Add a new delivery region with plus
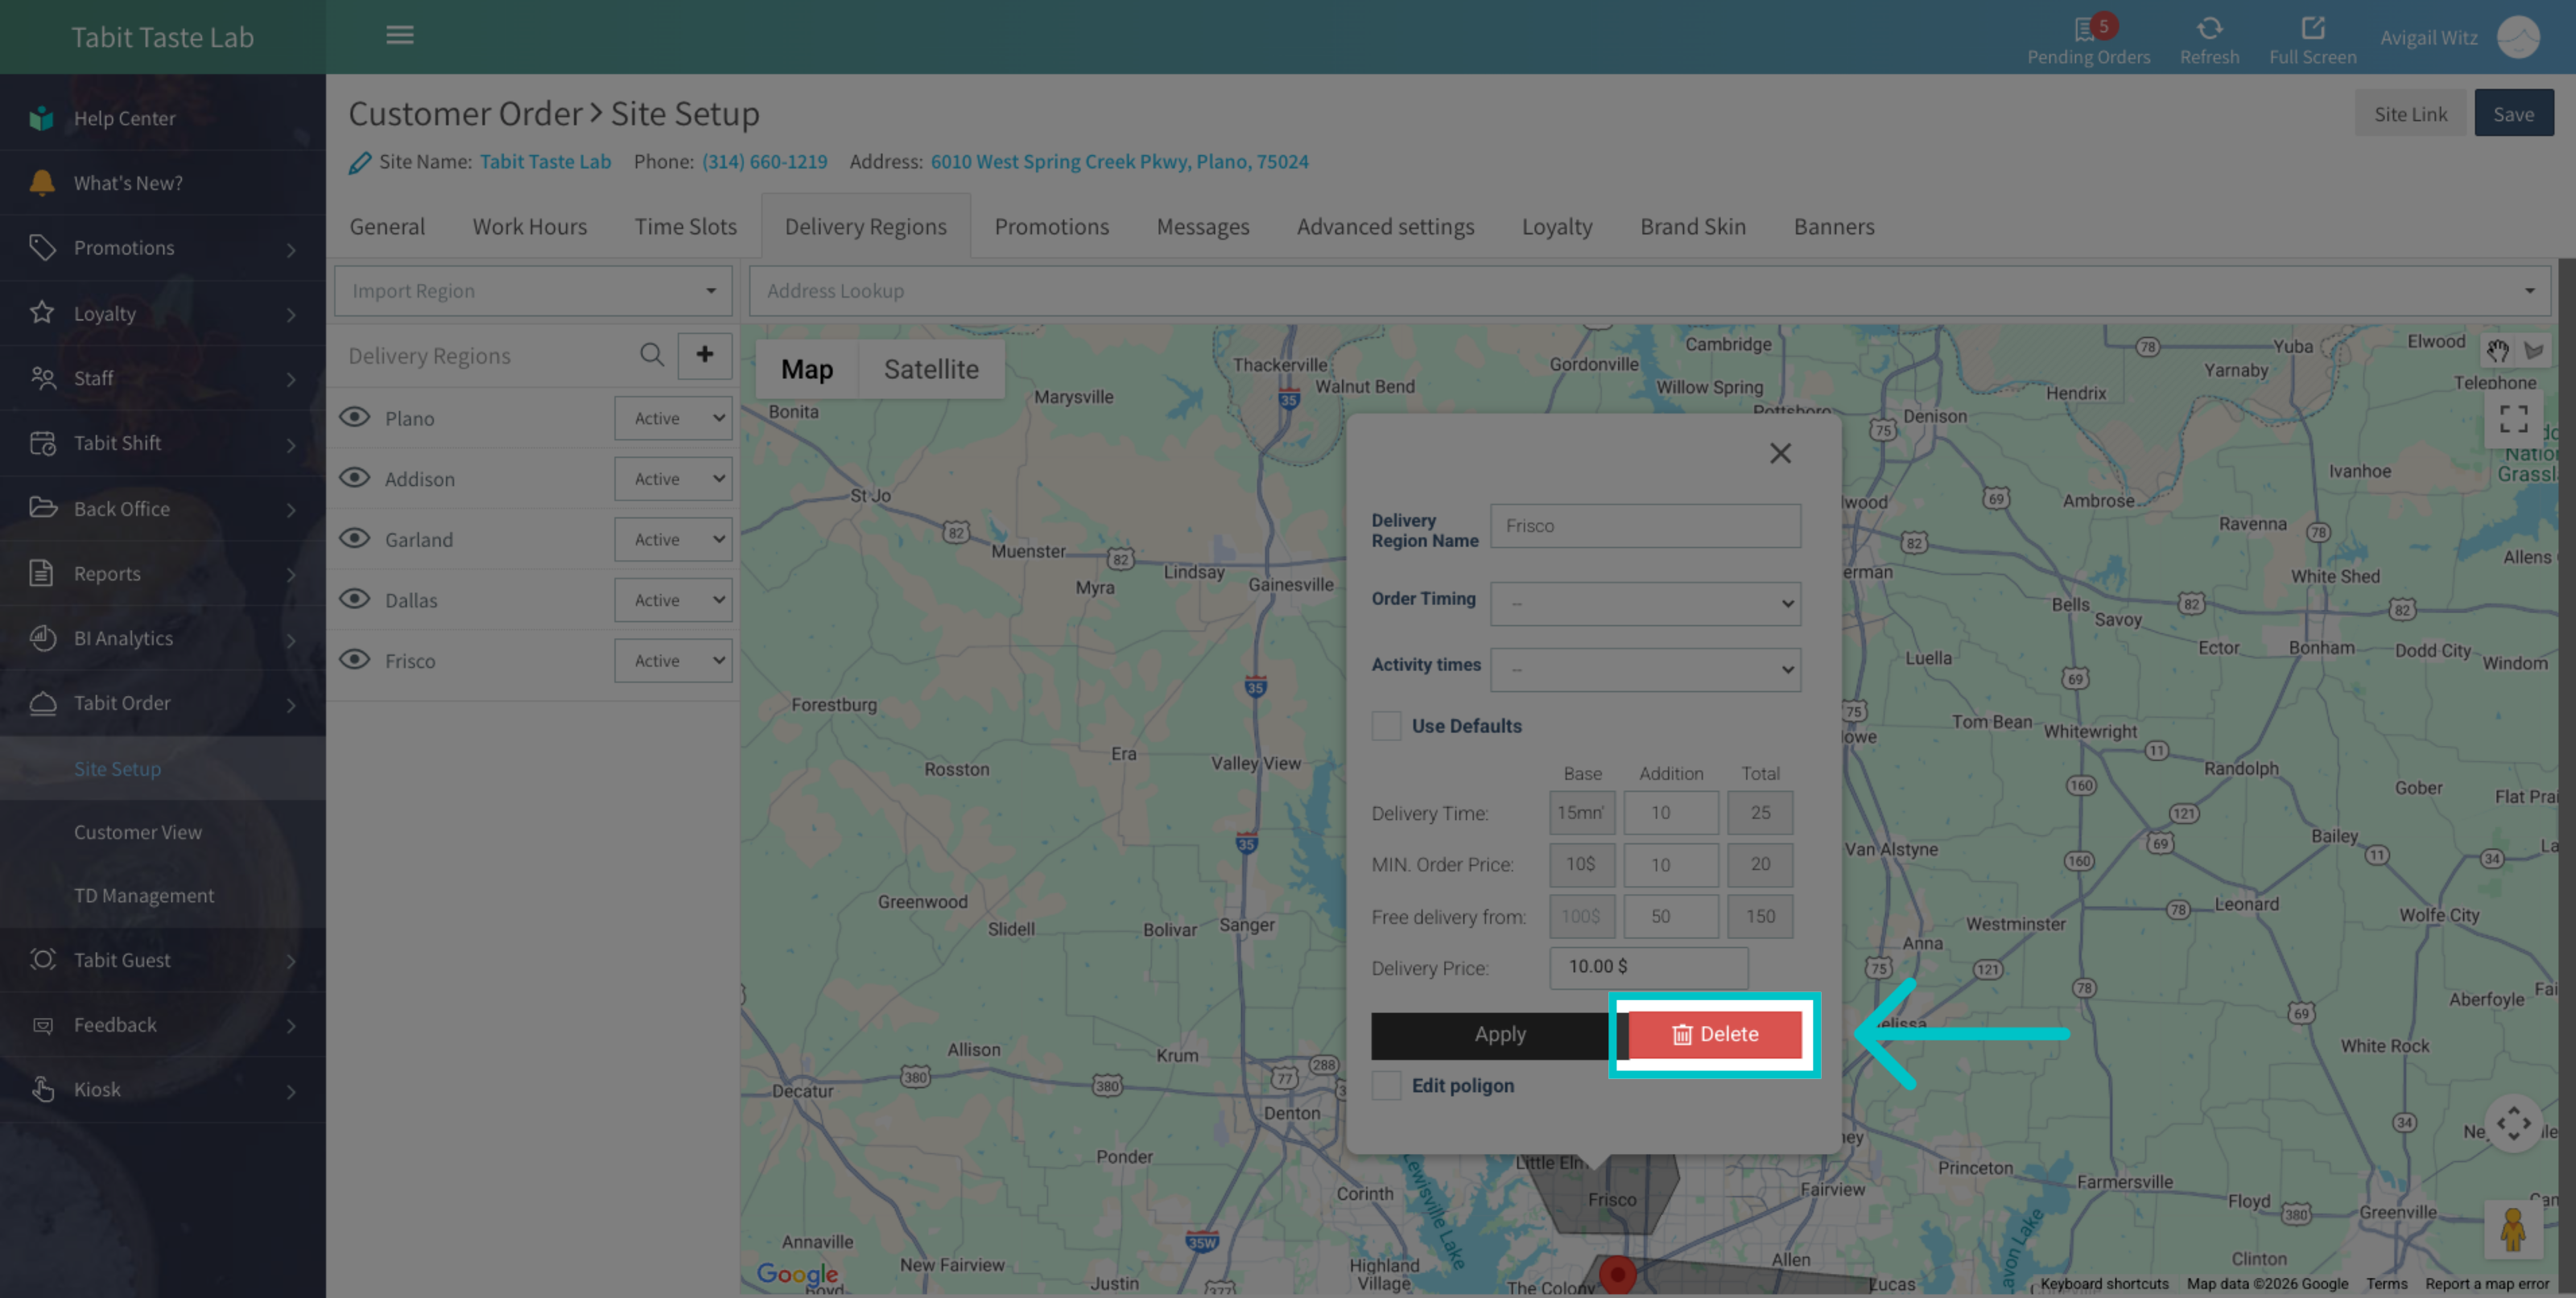Image resolution: width=2576 pixels, height=1298 pixels. 705,355
